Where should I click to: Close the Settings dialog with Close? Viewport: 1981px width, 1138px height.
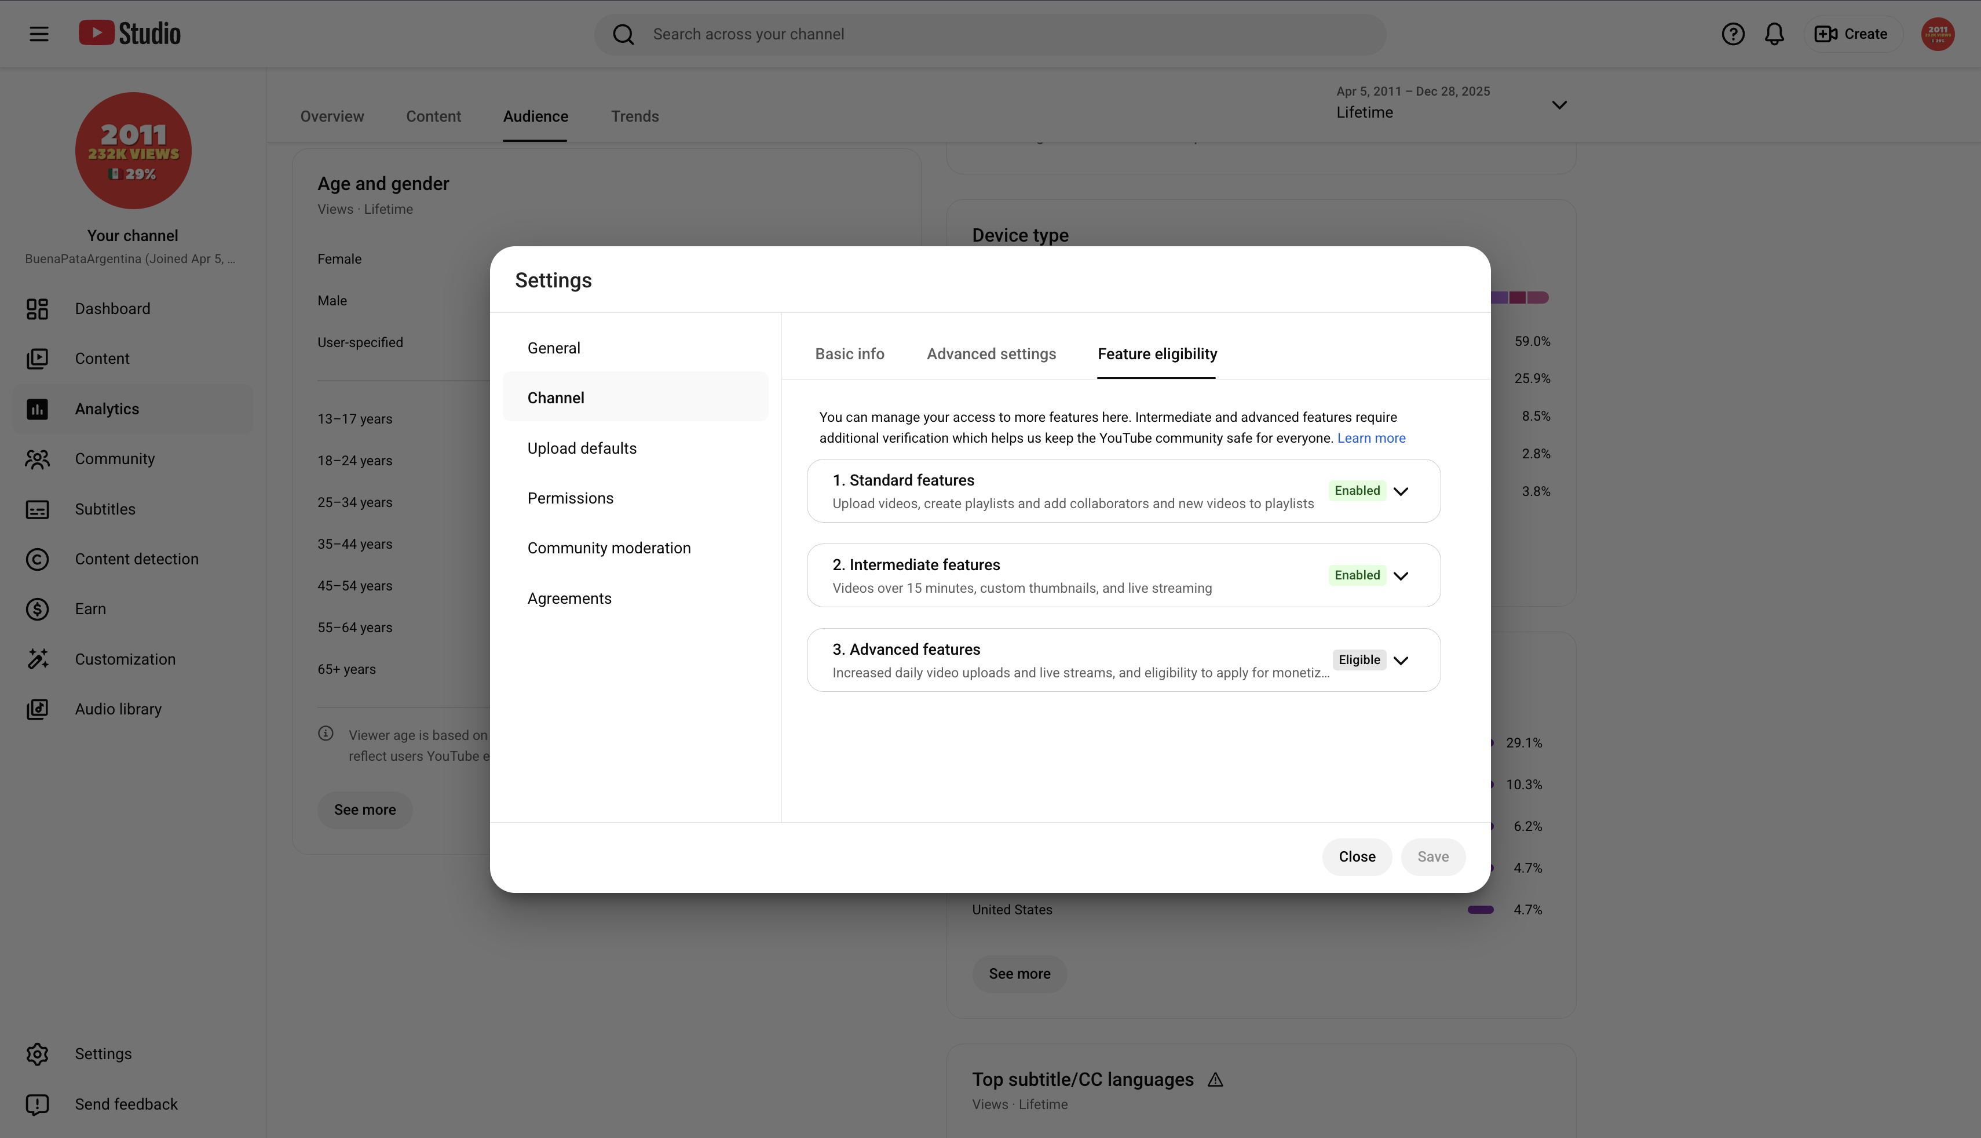click(x=1357, y=856)
